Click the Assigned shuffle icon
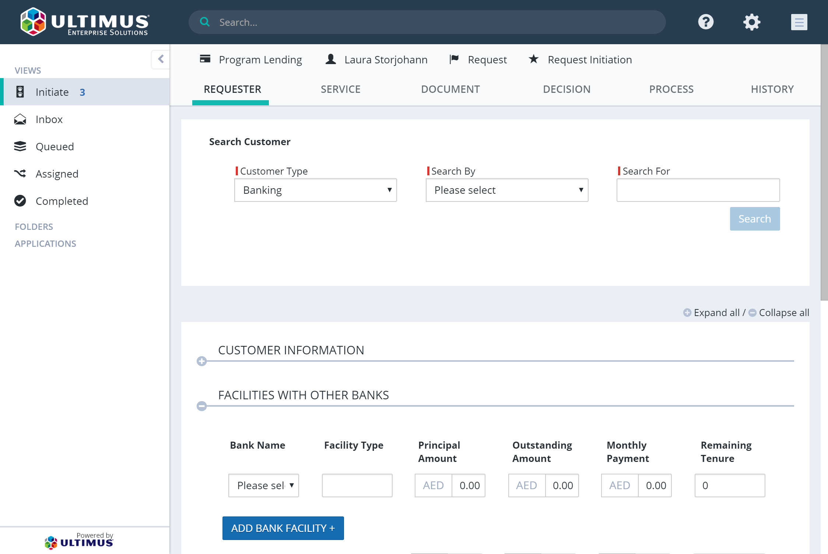 click(20, 173)
